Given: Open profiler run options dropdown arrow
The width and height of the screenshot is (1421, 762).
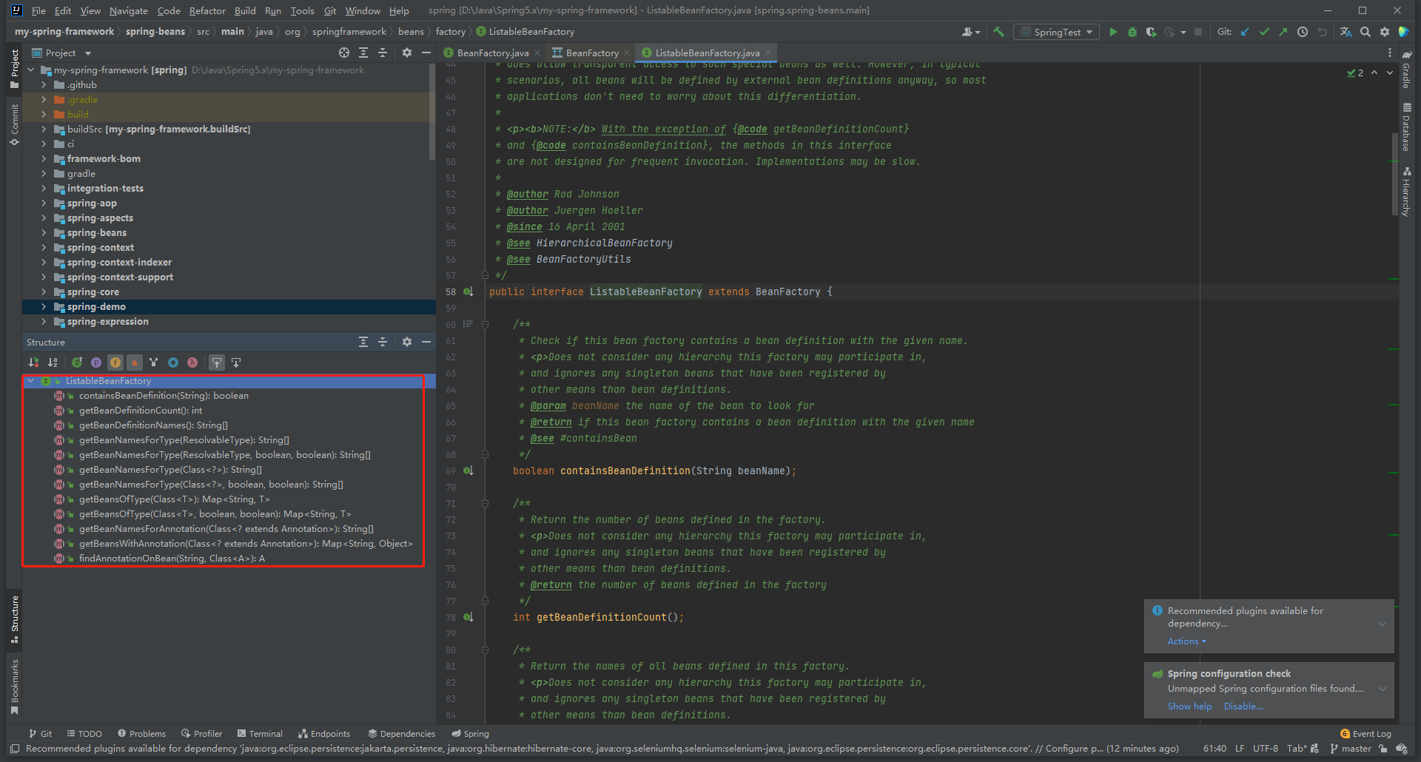Looking at the screenshot, I should point(1183,32).
